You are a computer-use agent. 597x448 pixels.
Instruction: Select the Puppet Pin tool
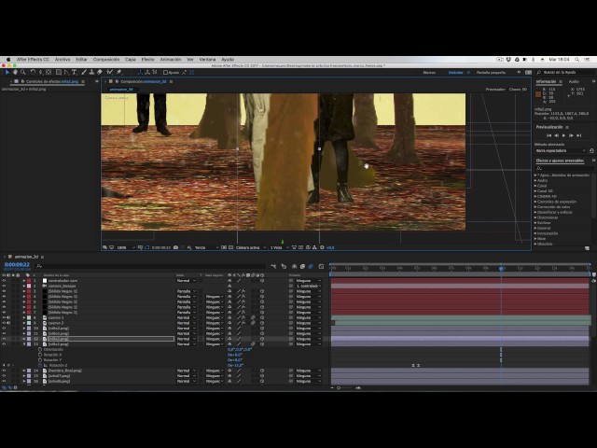[x=118, y=72]
